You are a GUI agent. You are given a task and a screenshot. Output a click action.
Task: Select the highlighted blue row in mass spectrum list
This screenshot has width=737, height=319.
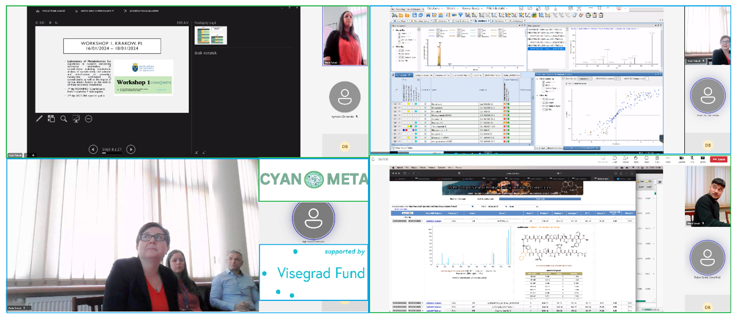point(547,49)
